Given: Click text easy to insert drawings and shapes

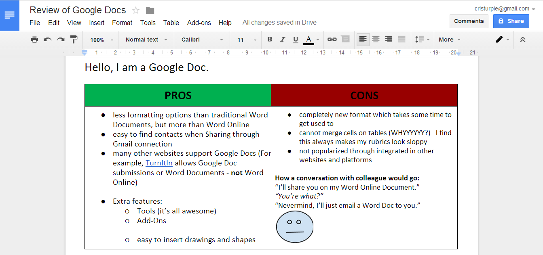Looking at the screenshot, I should coord(196,240).
